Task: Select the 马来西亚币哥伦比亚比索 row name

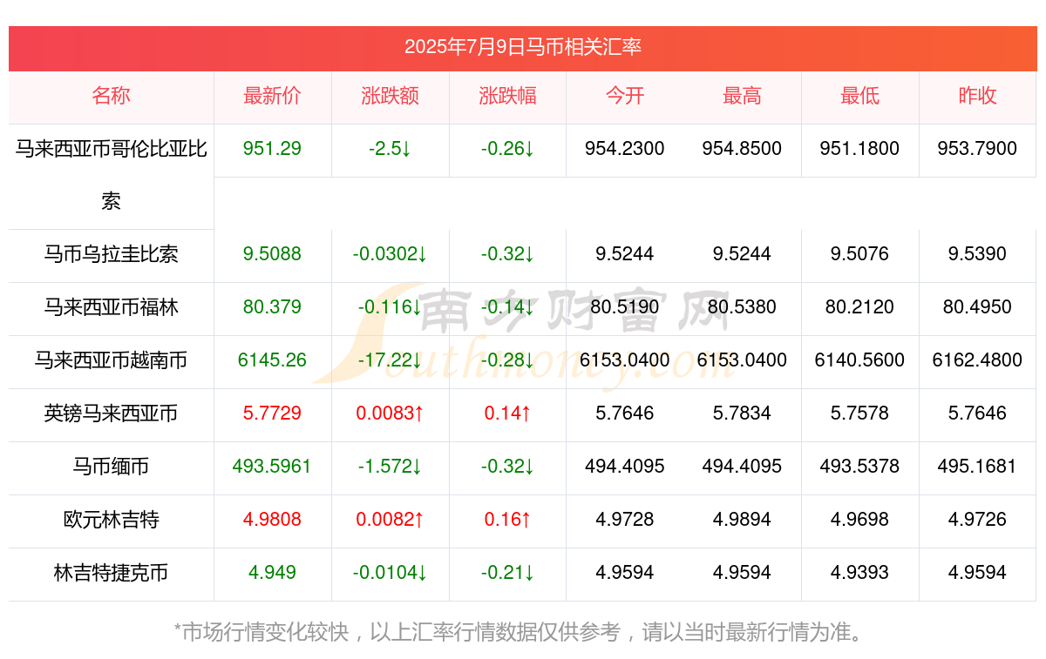Action: [x=111, y=176]
